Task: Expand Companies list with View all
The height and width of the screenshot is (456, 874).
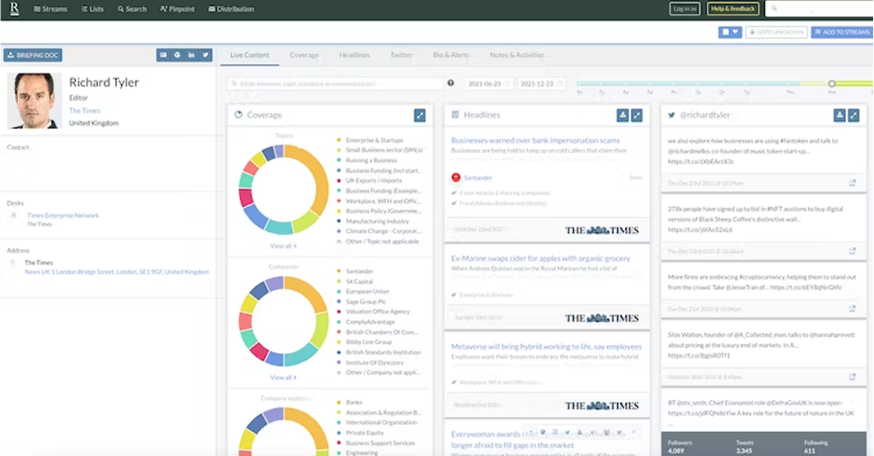Action: 283,377
